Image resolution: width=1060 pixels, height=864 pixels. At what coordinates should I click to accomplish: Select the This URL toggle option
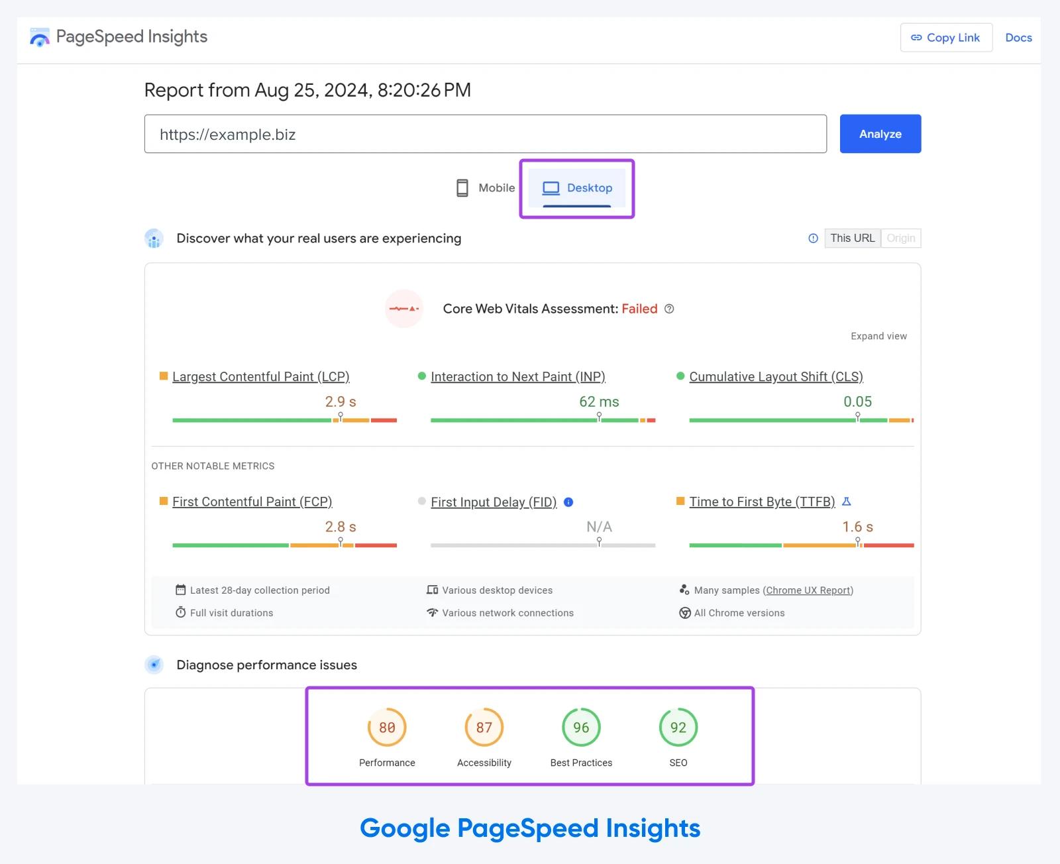(x=852, y=239)
